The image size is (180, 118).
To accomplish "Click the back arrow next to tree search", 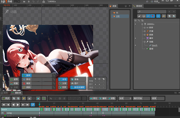I will click(169, 11).
